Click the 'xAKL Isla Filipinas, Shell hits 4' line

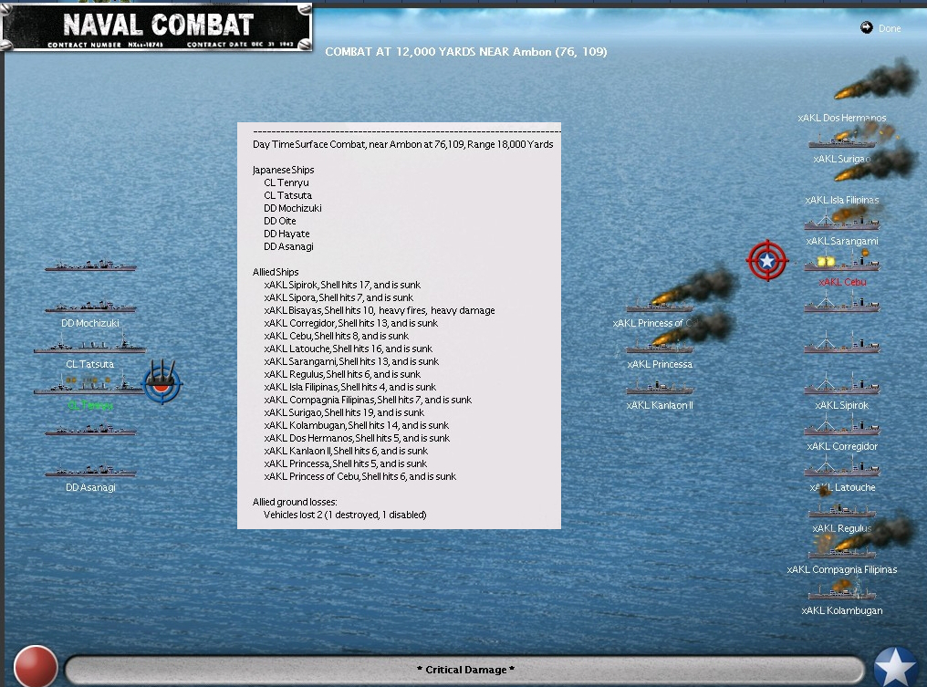[350, 387]
